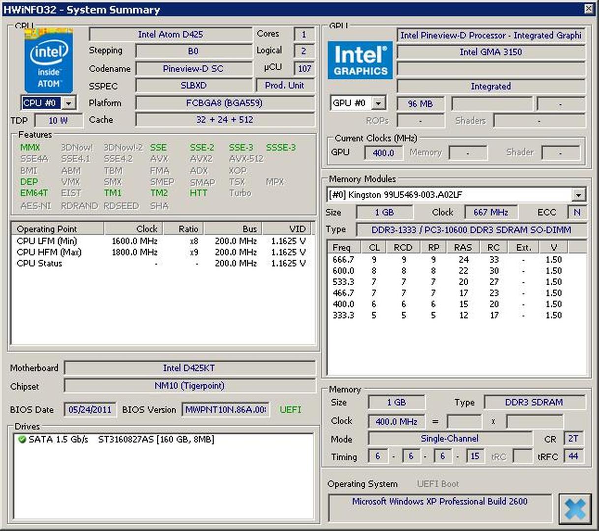Close the HWiNFO32 window from title bar
Image resolution: width=599 pixels, height=531 pixels.
(x=589, y=8)
